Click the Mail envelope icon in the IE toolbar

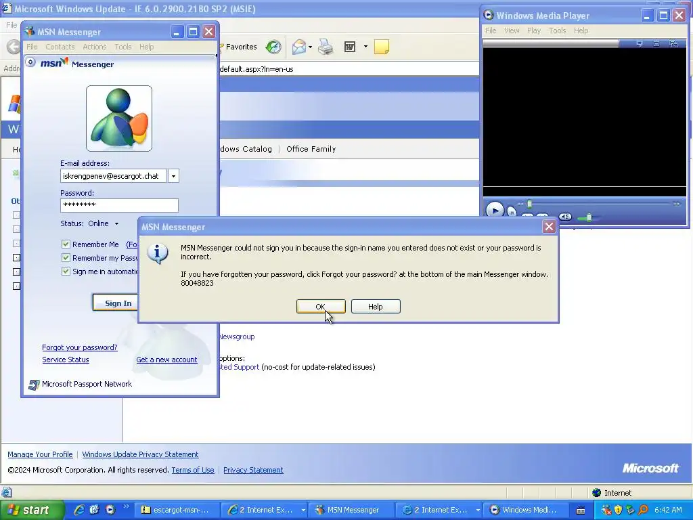pos(299,47)
